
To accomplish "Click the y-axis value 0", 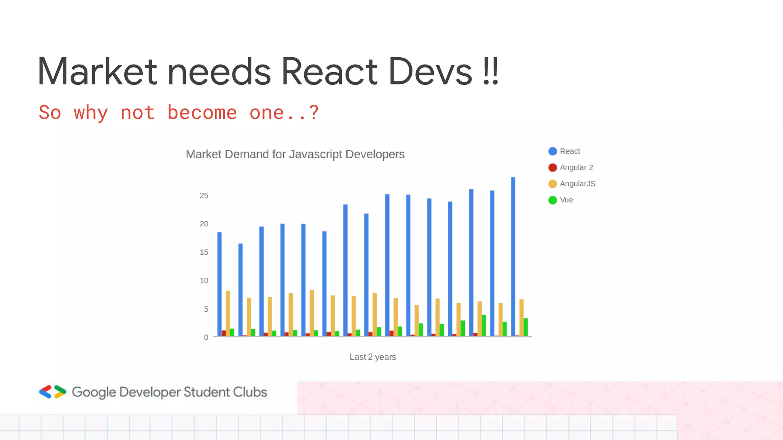I will click(206, 337).
